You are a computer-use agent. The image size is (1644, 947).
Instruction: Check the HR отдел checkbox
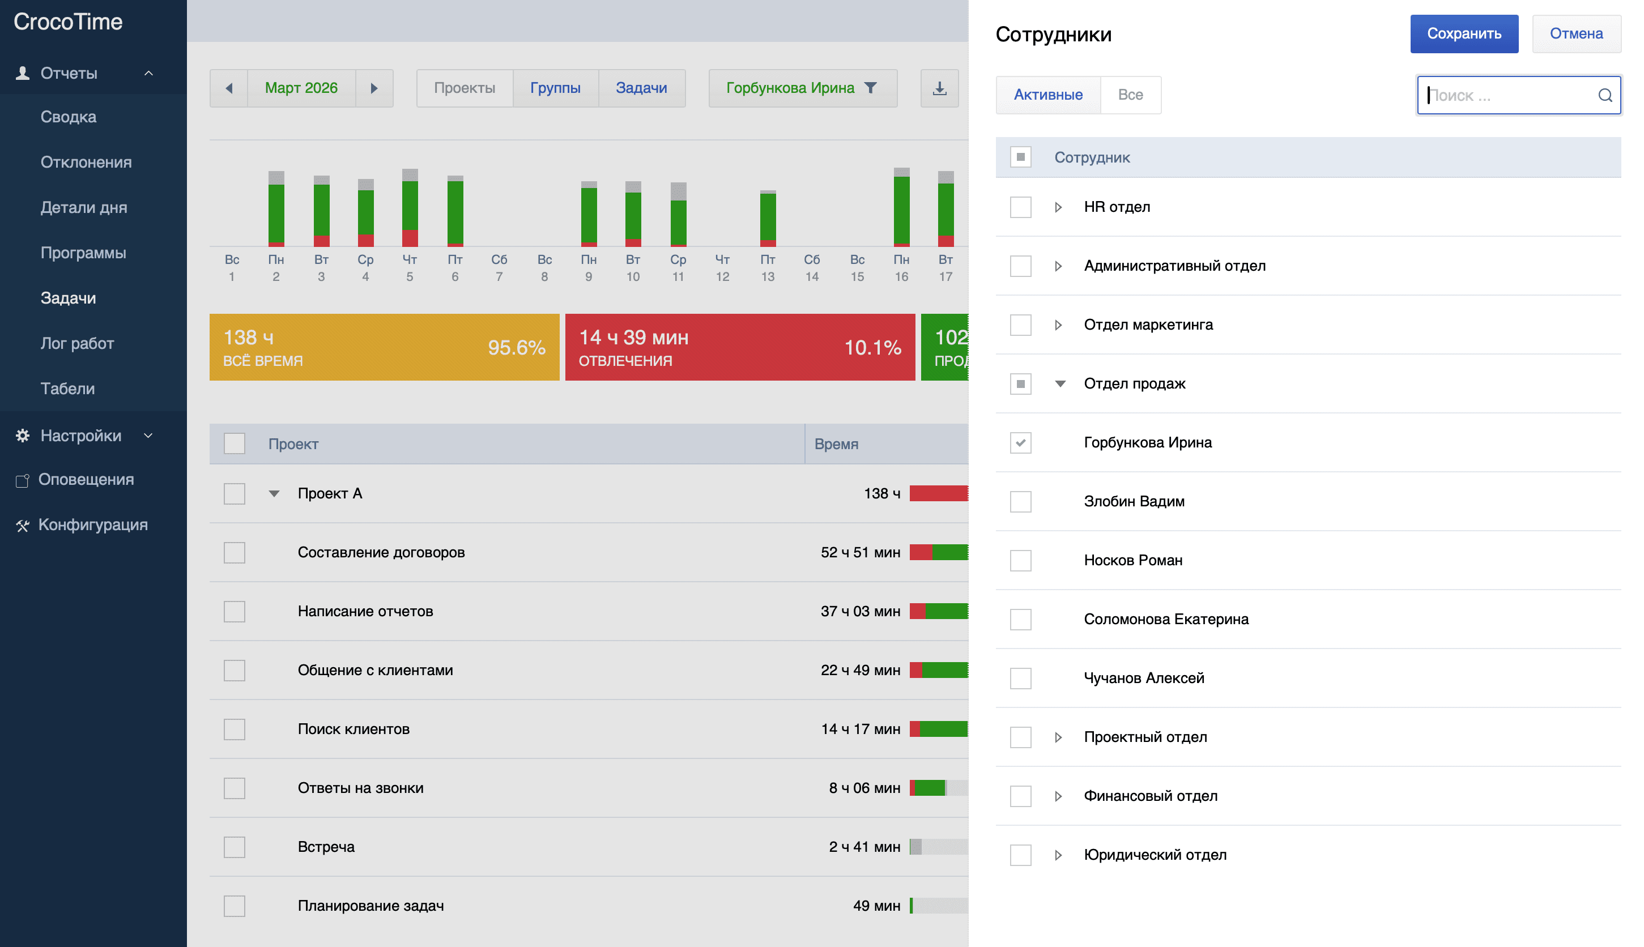click(1020, 207)
